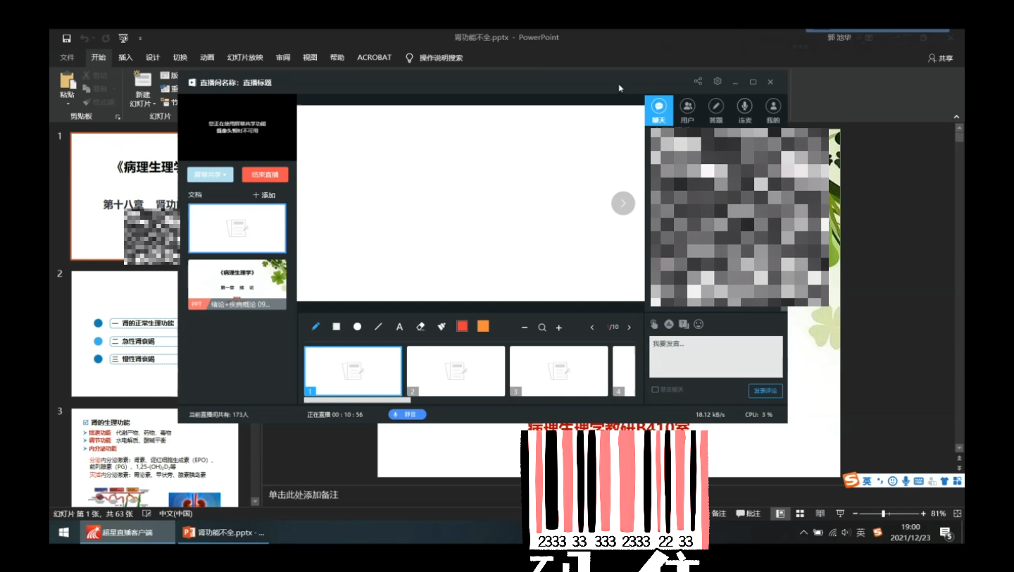This screenshot has width=1014, height=572.
Task: Switch to slide sorter view icon
Action: pos(800,514)
